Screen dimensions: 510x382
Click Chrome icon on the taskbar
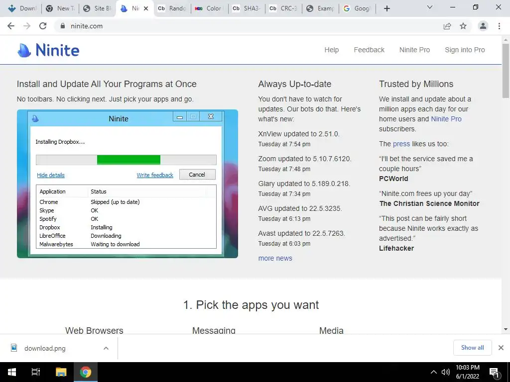pos(86,372)
